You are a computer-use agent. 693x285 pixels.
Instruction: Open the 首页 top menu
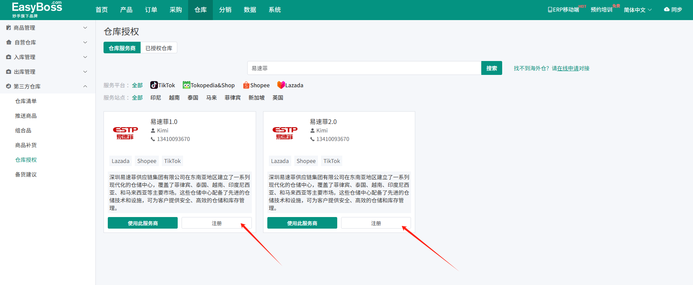(x=102, y=10)
